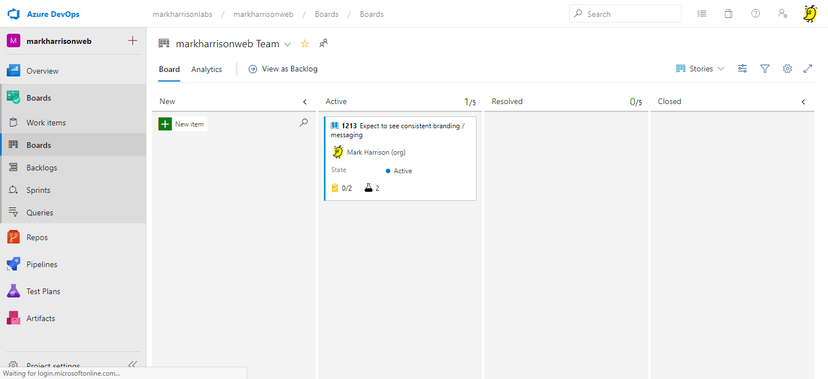Click the Search input field

tap(625, 14)
